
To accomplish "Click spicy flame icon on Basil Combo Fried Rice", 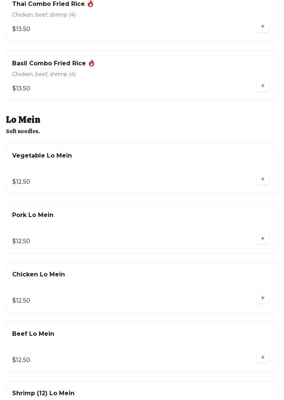I will coord(91,63).
